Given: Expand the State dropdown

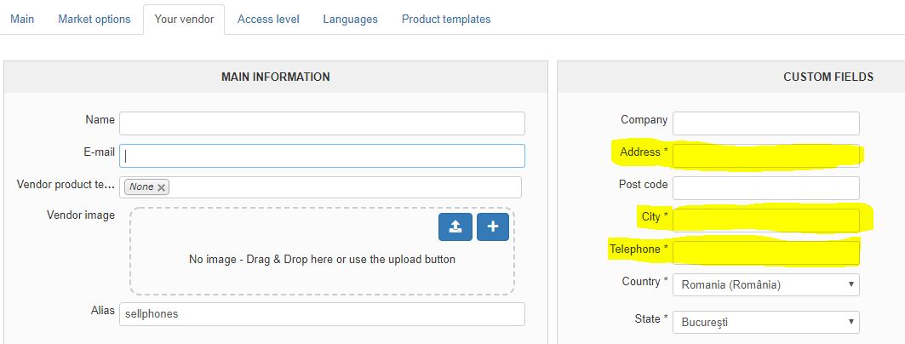Looking at the screenshot, I should pyautogui.click(x=765, y=323).
